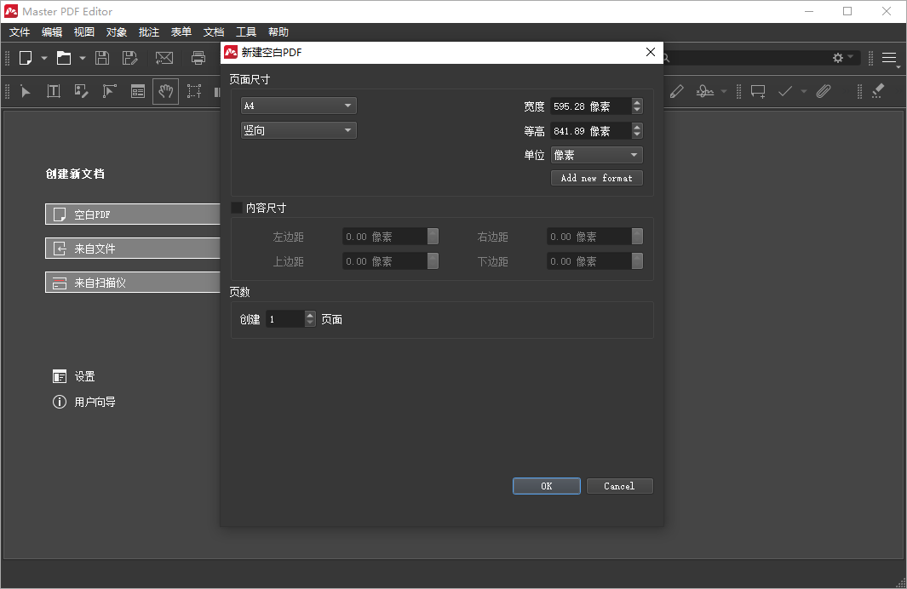
Task: Attach a file using the paperclip tool
Action: point(823,90)
